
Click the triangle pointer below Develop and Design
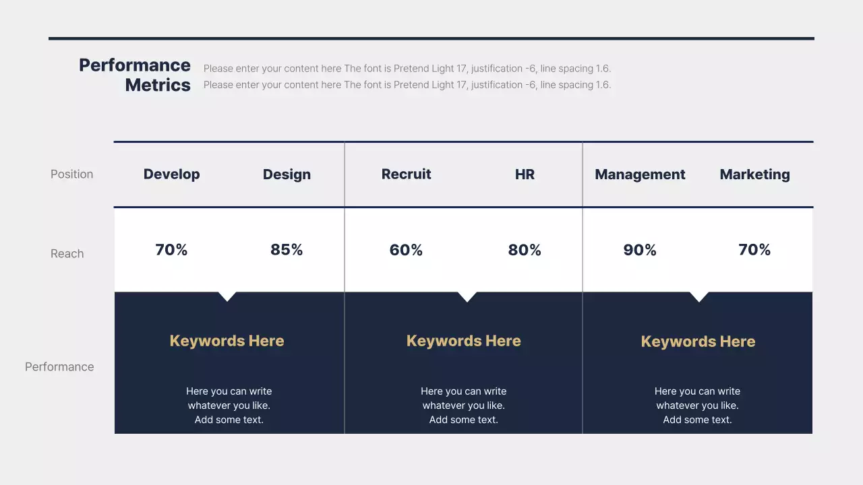(227, 296)
